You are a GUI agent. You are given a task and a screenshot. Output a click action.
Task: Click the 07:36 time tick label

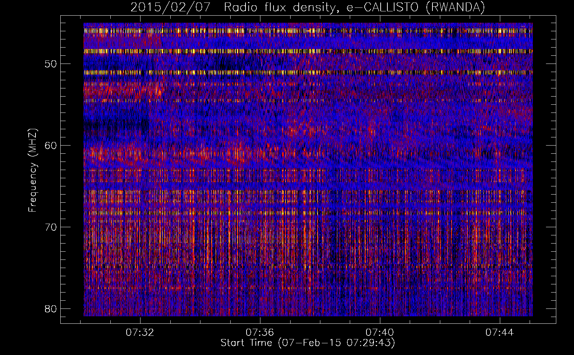coord(260,333)
